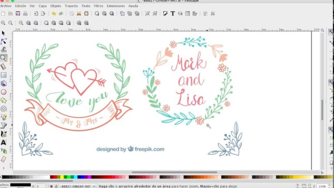Click the green Redo arrow

point(61,13)
